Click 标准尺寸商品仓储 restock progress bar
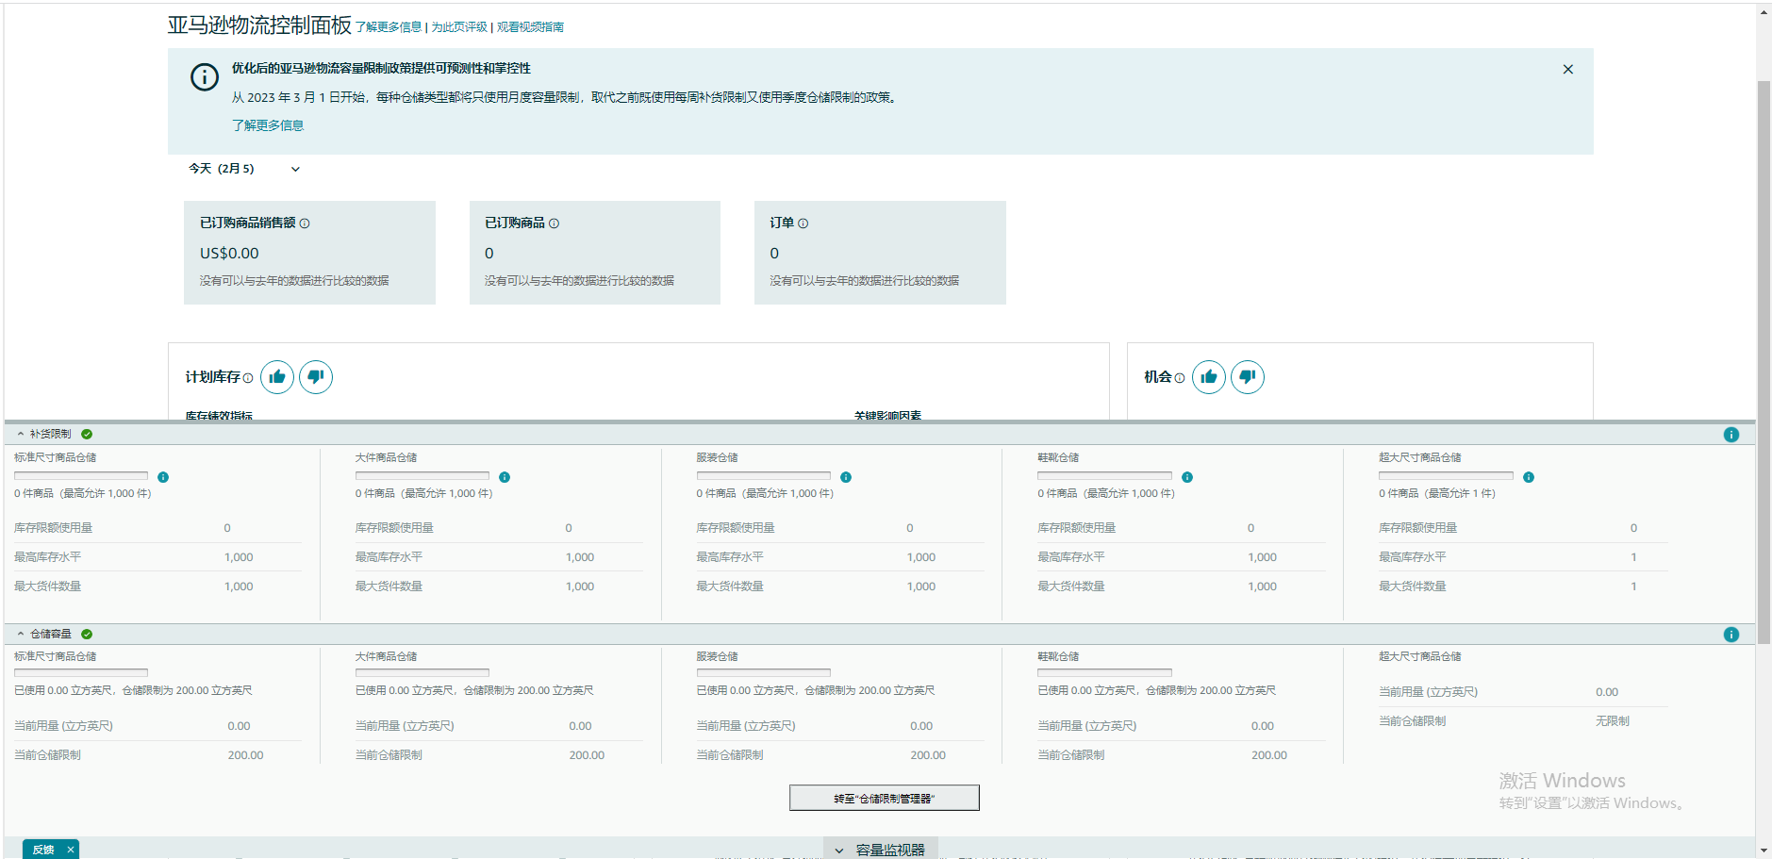This screenshot has height=859, width=1772. [x=81, y=475]
